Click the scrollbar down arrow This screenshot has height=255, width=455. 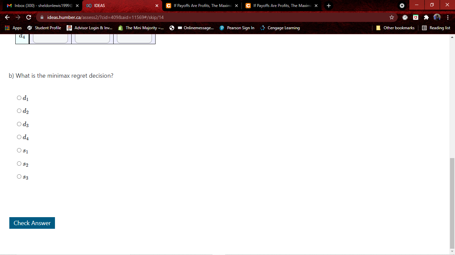[x=452, y=252]
